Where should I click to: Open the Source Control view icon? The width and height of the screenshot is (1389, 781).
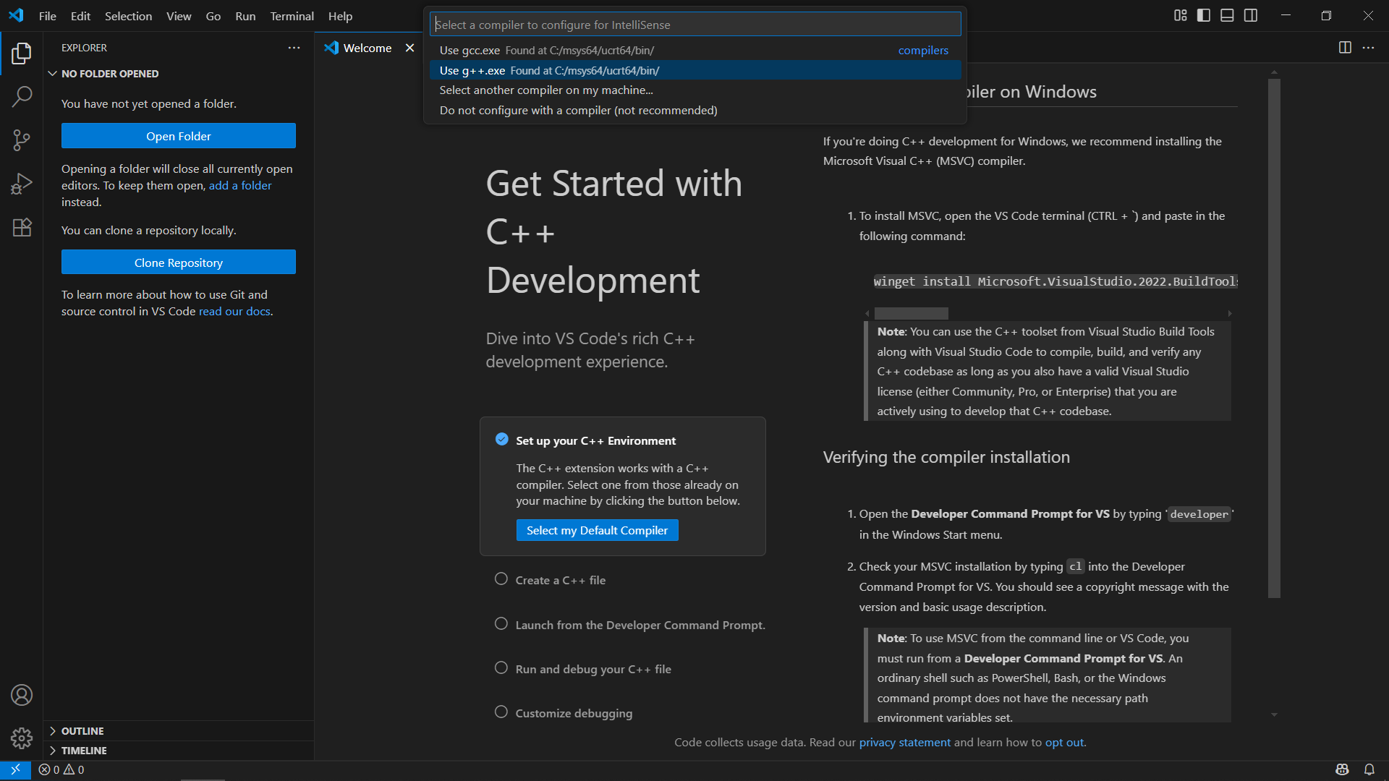[x=22, y=140]
